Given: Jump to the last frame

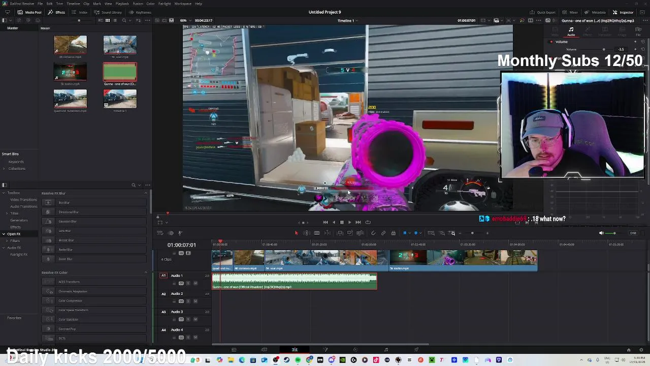Looking at the screenshot, I should (358, 222).
